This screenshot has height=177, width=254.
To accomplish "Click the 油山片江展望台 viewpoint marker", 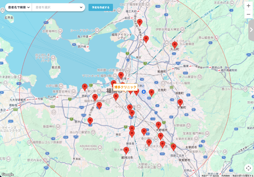I will coord(93,132).
